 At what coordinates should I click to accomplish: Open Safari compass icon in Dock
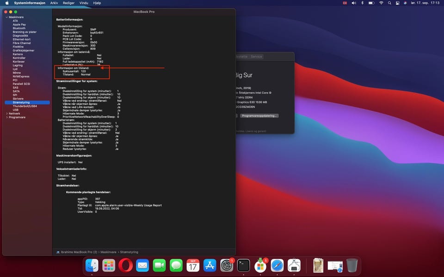(x=277, y=265)
